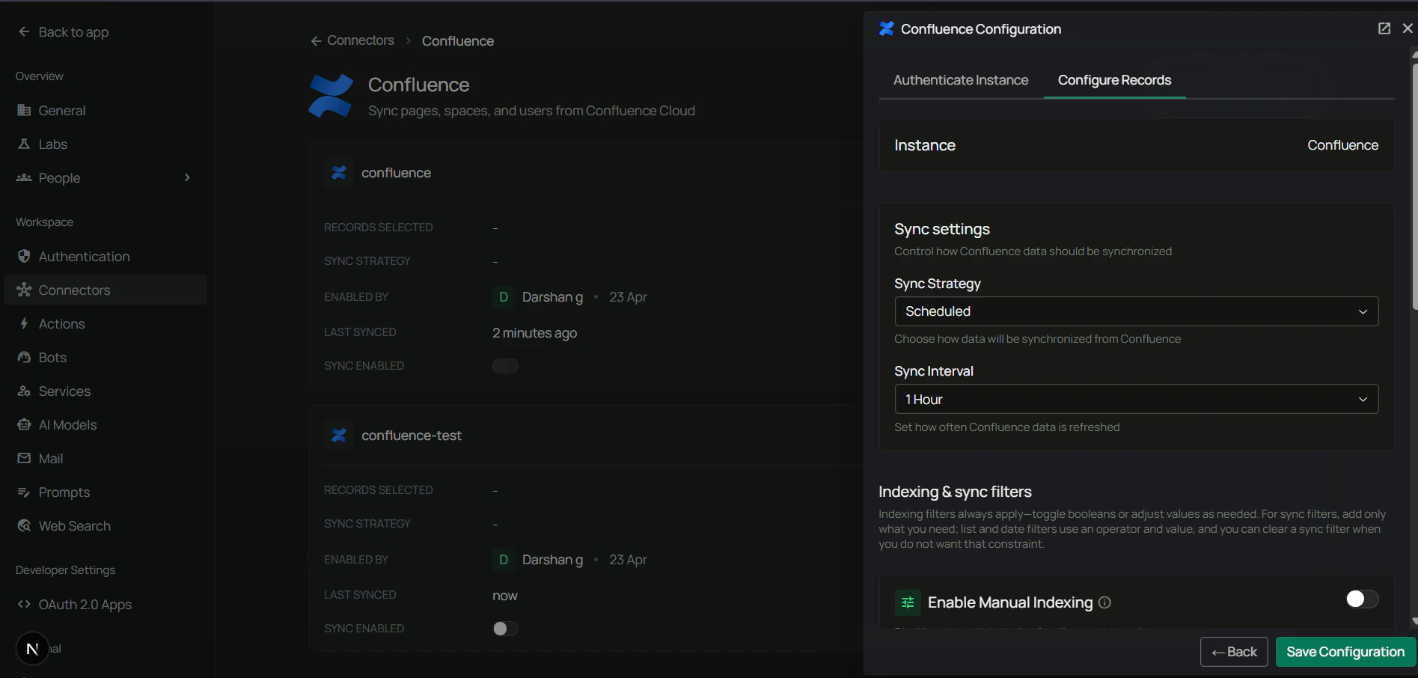Open General in the sidebar menu
The height and width of the screenshot is (678, 1418).
106,110
